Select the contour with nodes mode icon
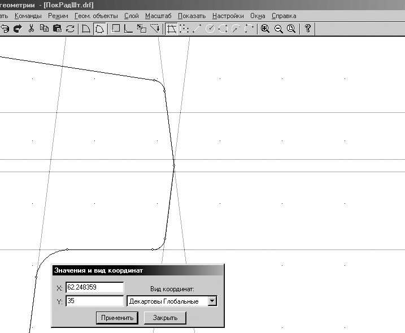Image resolution: width=405 pixels, height=333 pixels. tap(99, 29)
